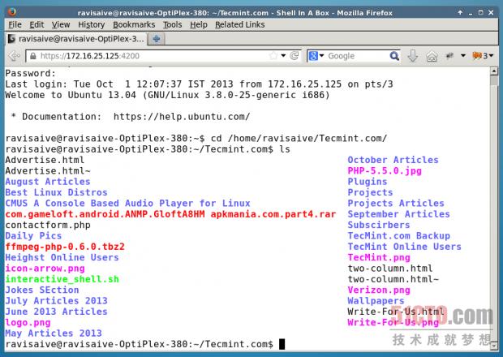The width and height of the screenshot is (503, 357).
Task: Click Projects Articles directory
Action: click(396, 204)
